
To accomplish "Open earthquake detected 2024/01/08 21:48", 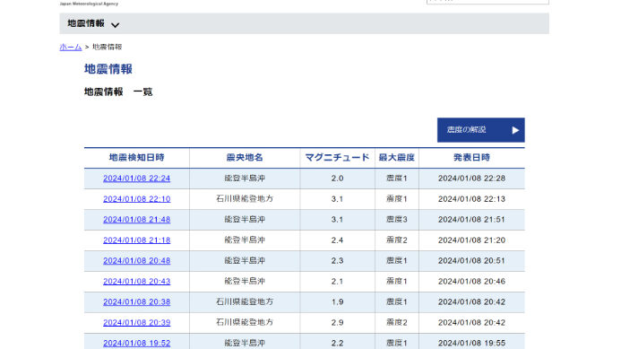I will point(136,220).
